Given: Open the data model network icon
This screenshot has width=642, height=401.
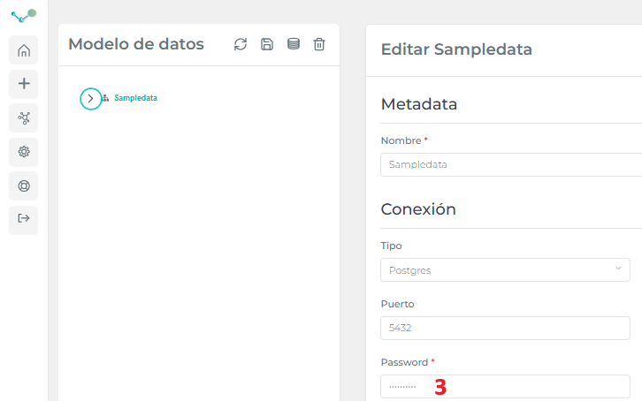Looking at the screenshot, I should click(24, 118).
